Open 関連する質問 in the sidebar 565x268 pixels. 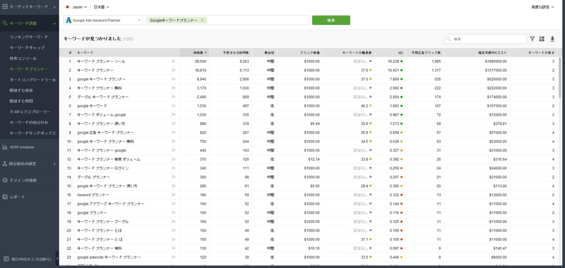[22, 101]
